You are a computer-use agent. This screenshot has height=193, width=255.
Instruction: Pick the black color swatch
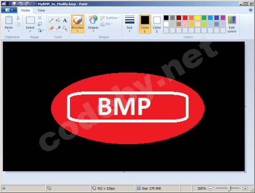pyautogui.click(x=166, y=18)
